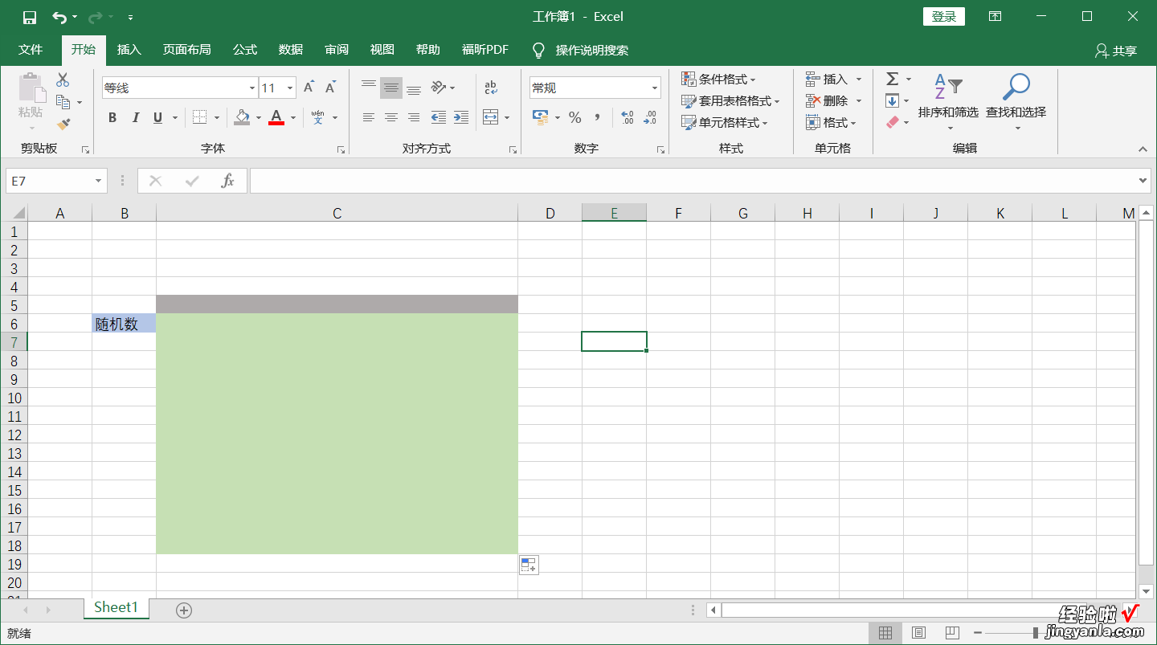Screen dimensions: 1157x645
Task: Center text horizontally
Action: (x=391, y=117)
